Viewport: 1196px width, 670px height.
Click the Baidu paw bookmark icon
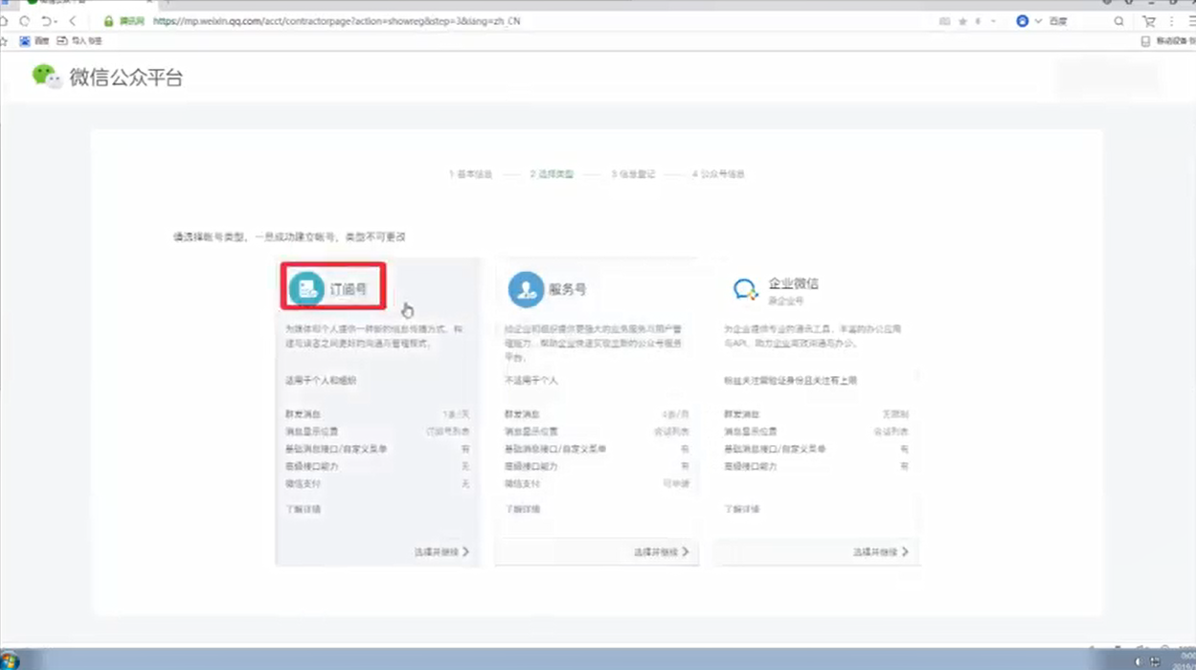26,41
